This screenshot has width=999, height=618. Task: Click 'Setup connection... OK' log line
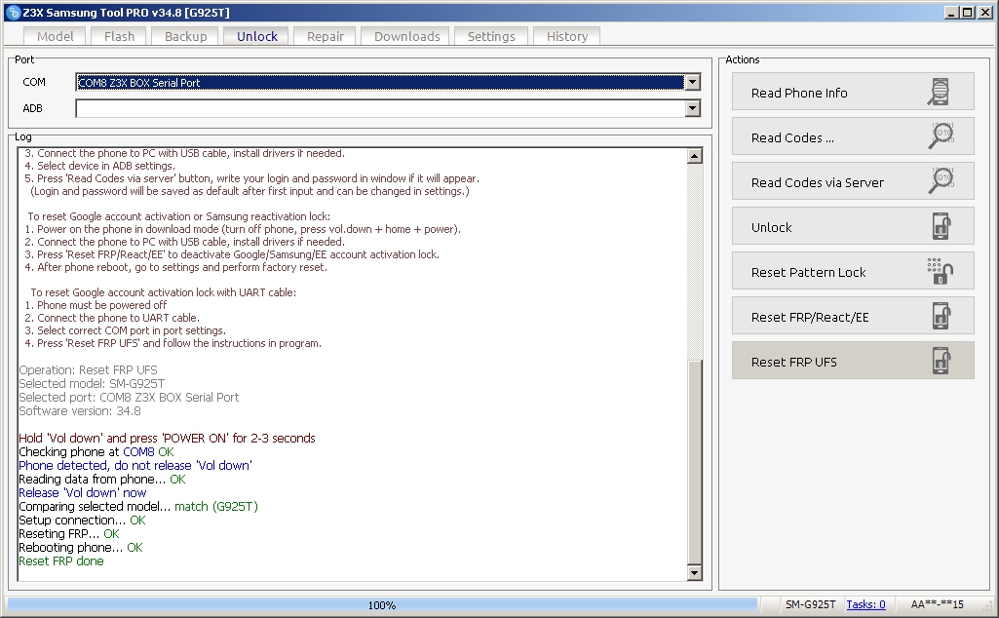pyautogui.click(x=82, y=520)
